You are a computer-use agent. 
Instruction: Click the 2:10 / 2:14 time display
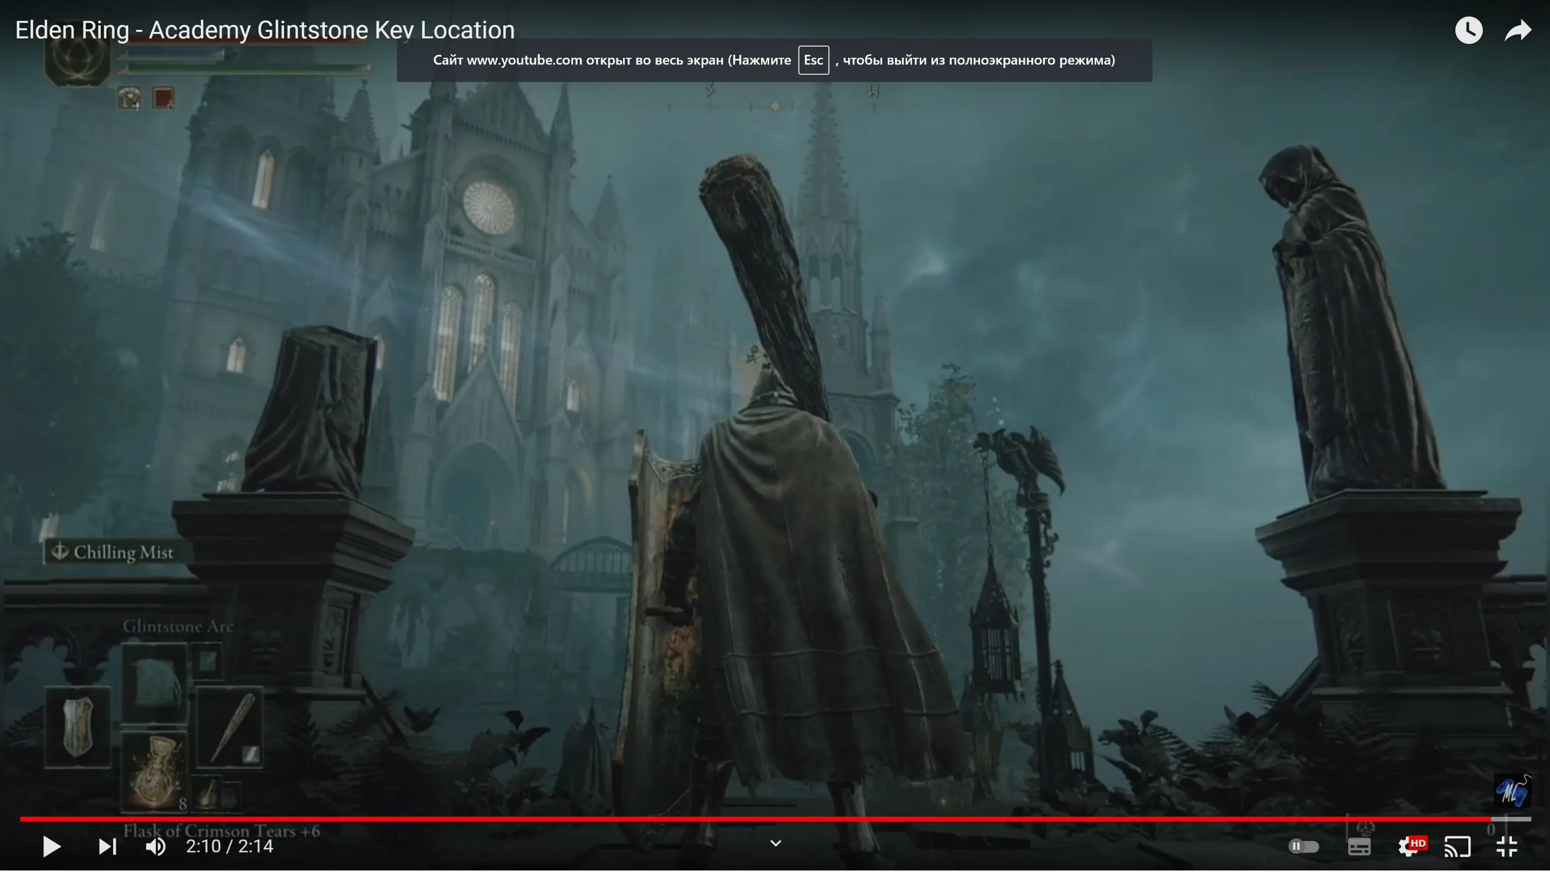pos(229,847)
